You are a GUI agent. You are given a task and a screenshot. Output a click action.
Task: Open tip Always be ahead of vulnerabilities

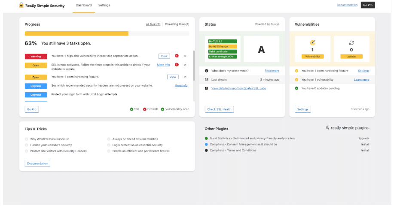135,139
